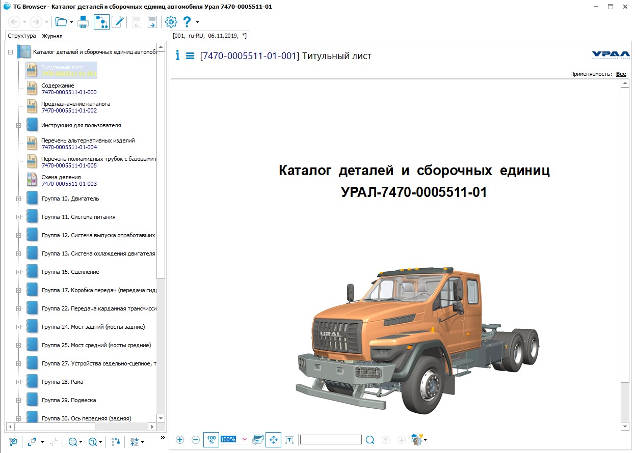
Task: Expand Группа 10. Двигатель tree node
Action: point(19,199)
